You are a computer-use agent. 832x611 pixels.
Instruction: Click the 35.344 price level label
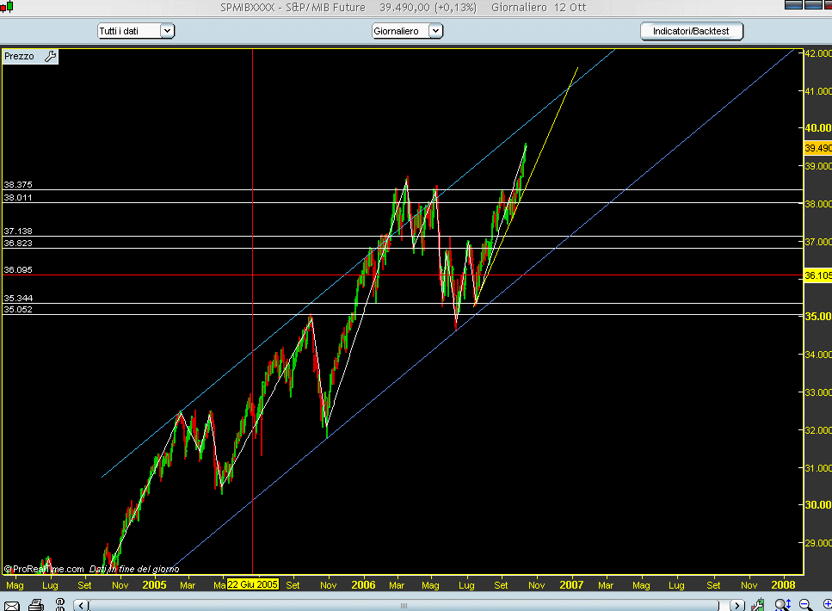tap(18, 299)
